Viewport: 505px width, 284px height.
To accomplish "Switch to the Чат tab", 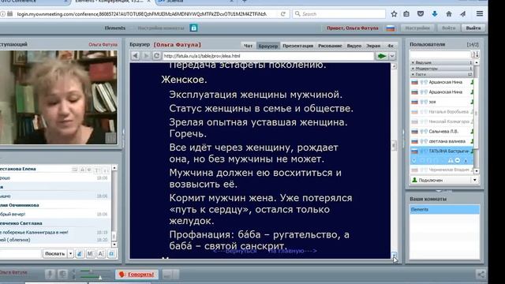I will point(248,46).
